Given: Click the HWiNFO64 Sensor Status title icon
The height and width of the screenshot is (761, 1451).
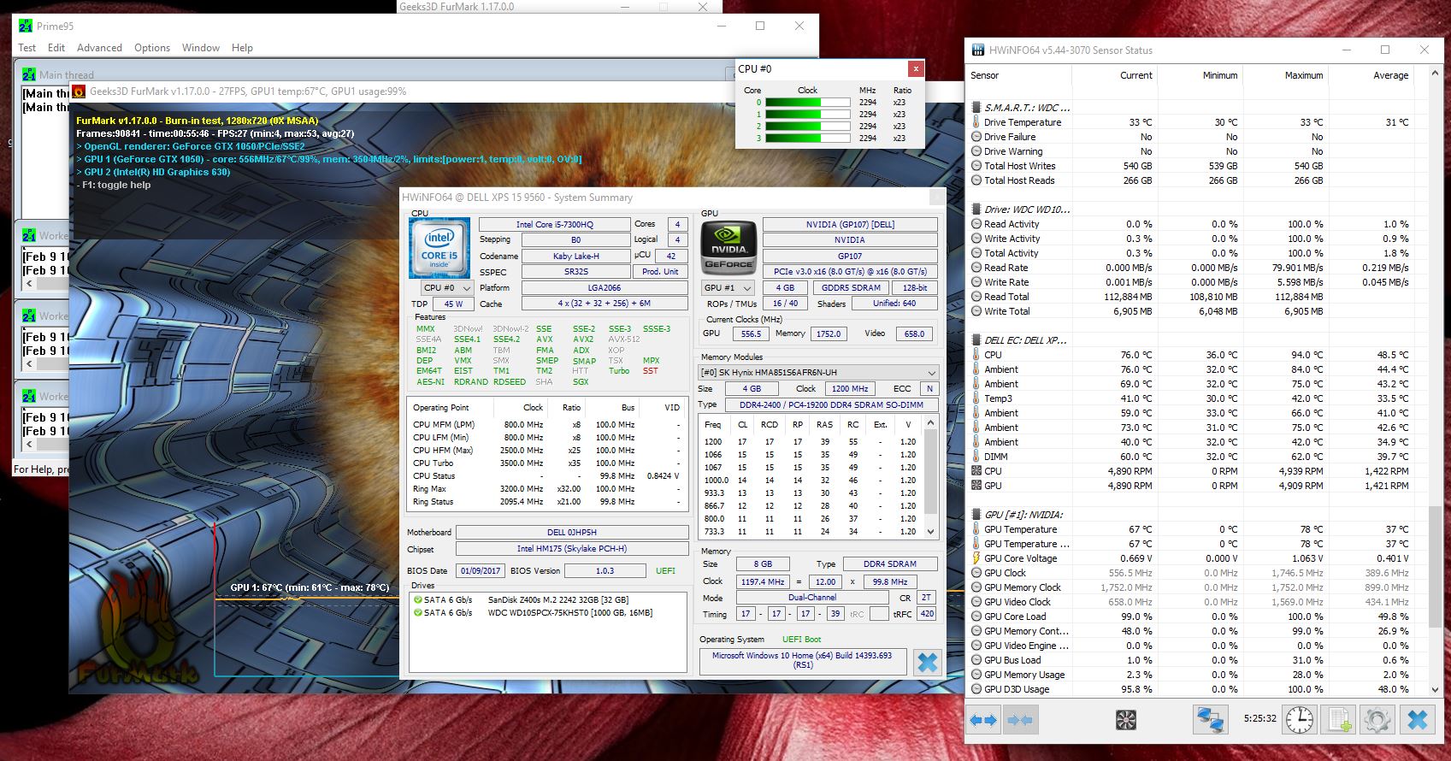Looking at the screenshot, I should click(x=977, y=50).
